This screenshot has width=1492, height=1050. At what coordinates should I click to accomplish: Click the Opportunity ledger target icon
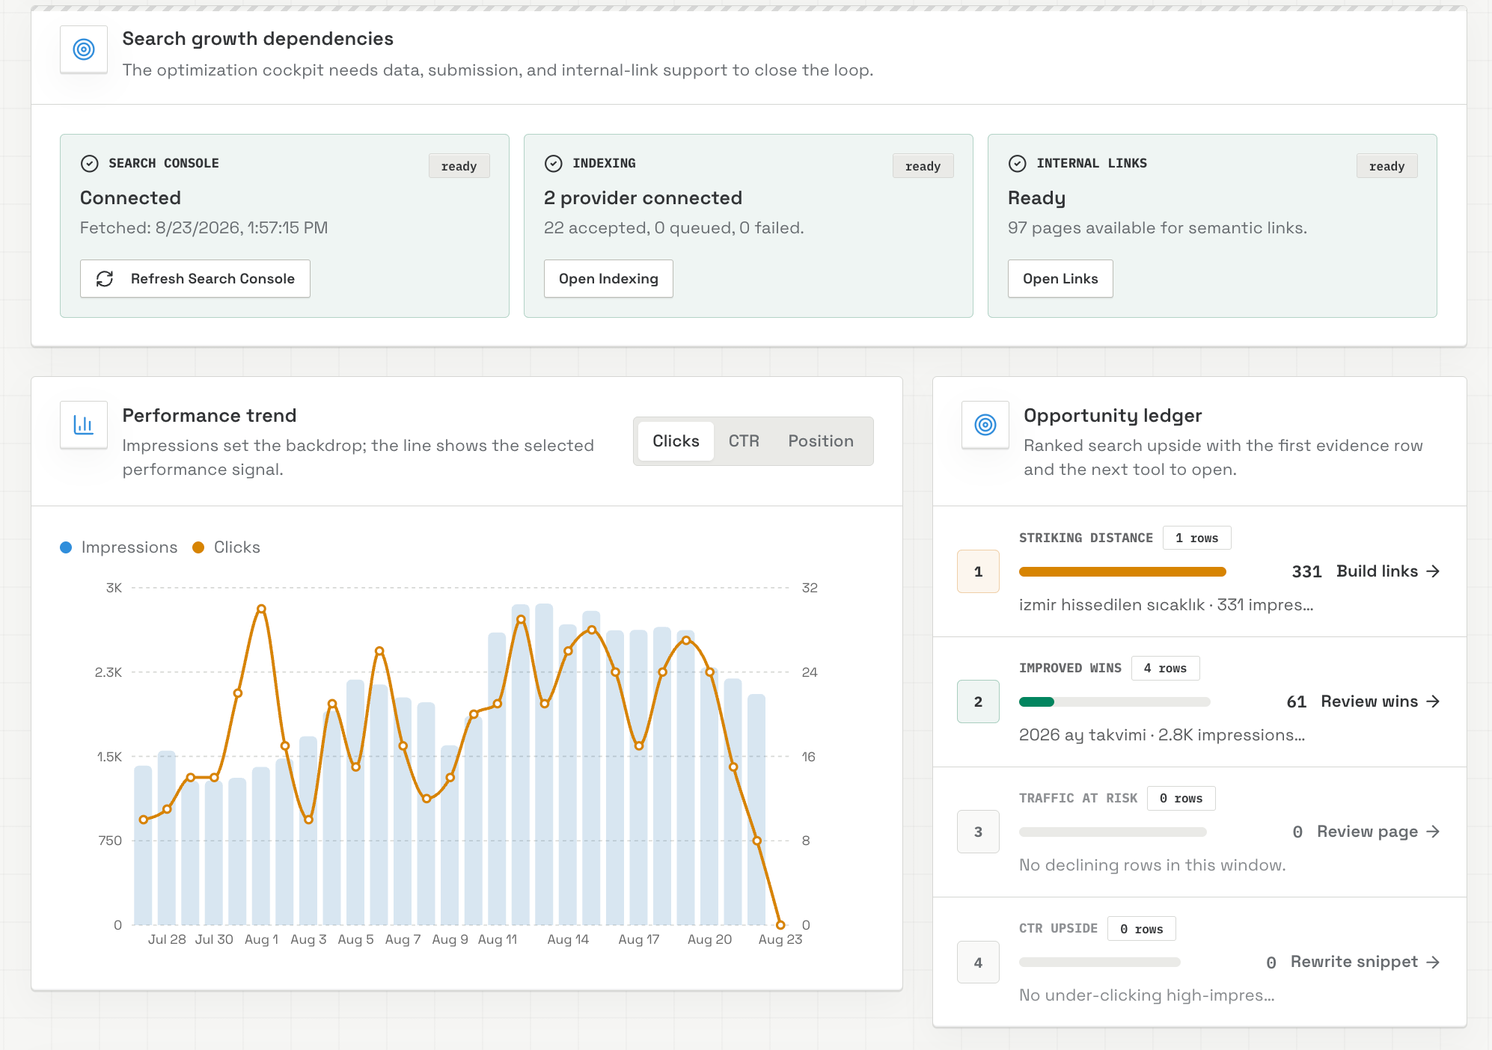click(985, 425)
